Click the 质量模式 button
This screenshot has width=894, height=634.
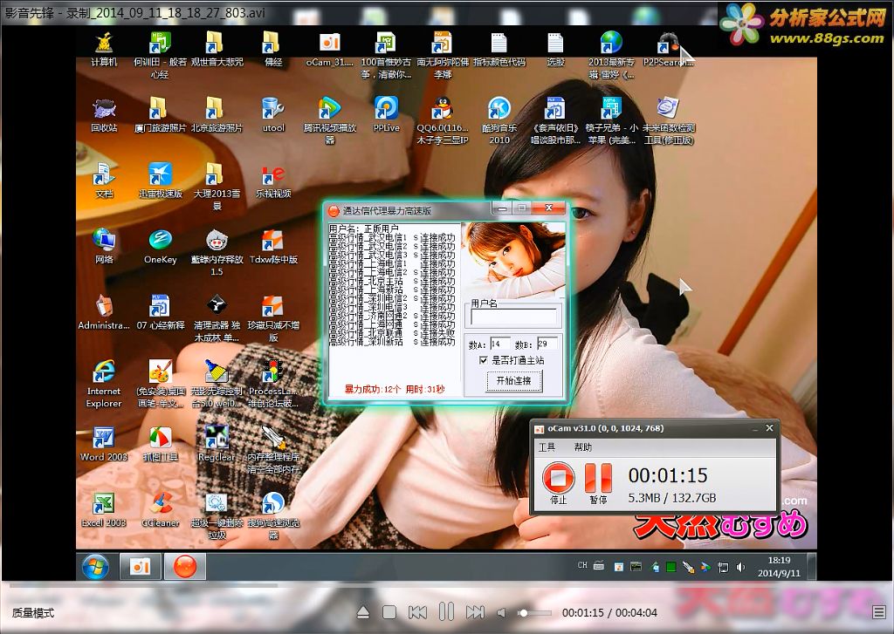click(33, 613)
